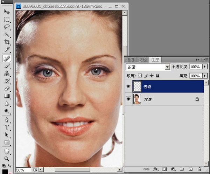Activate the Healing Brush tool
Screen dimensions: 210x174
7,57
